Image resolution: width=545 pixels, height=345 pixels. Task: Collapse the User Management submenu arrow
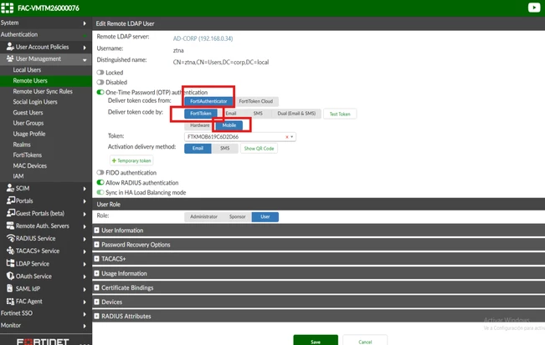[x=85, y=59]
